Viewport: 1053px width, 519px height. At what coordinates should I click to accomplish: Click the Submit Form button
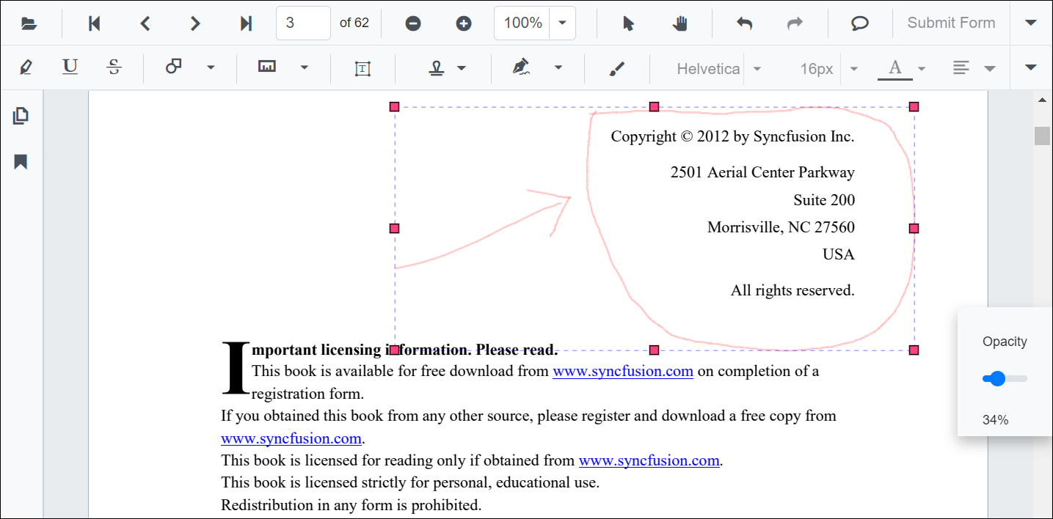tap(951, 23)
